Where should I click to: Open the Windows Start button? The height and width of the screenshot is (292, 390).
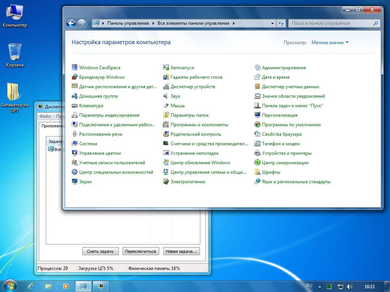point(10,286)
